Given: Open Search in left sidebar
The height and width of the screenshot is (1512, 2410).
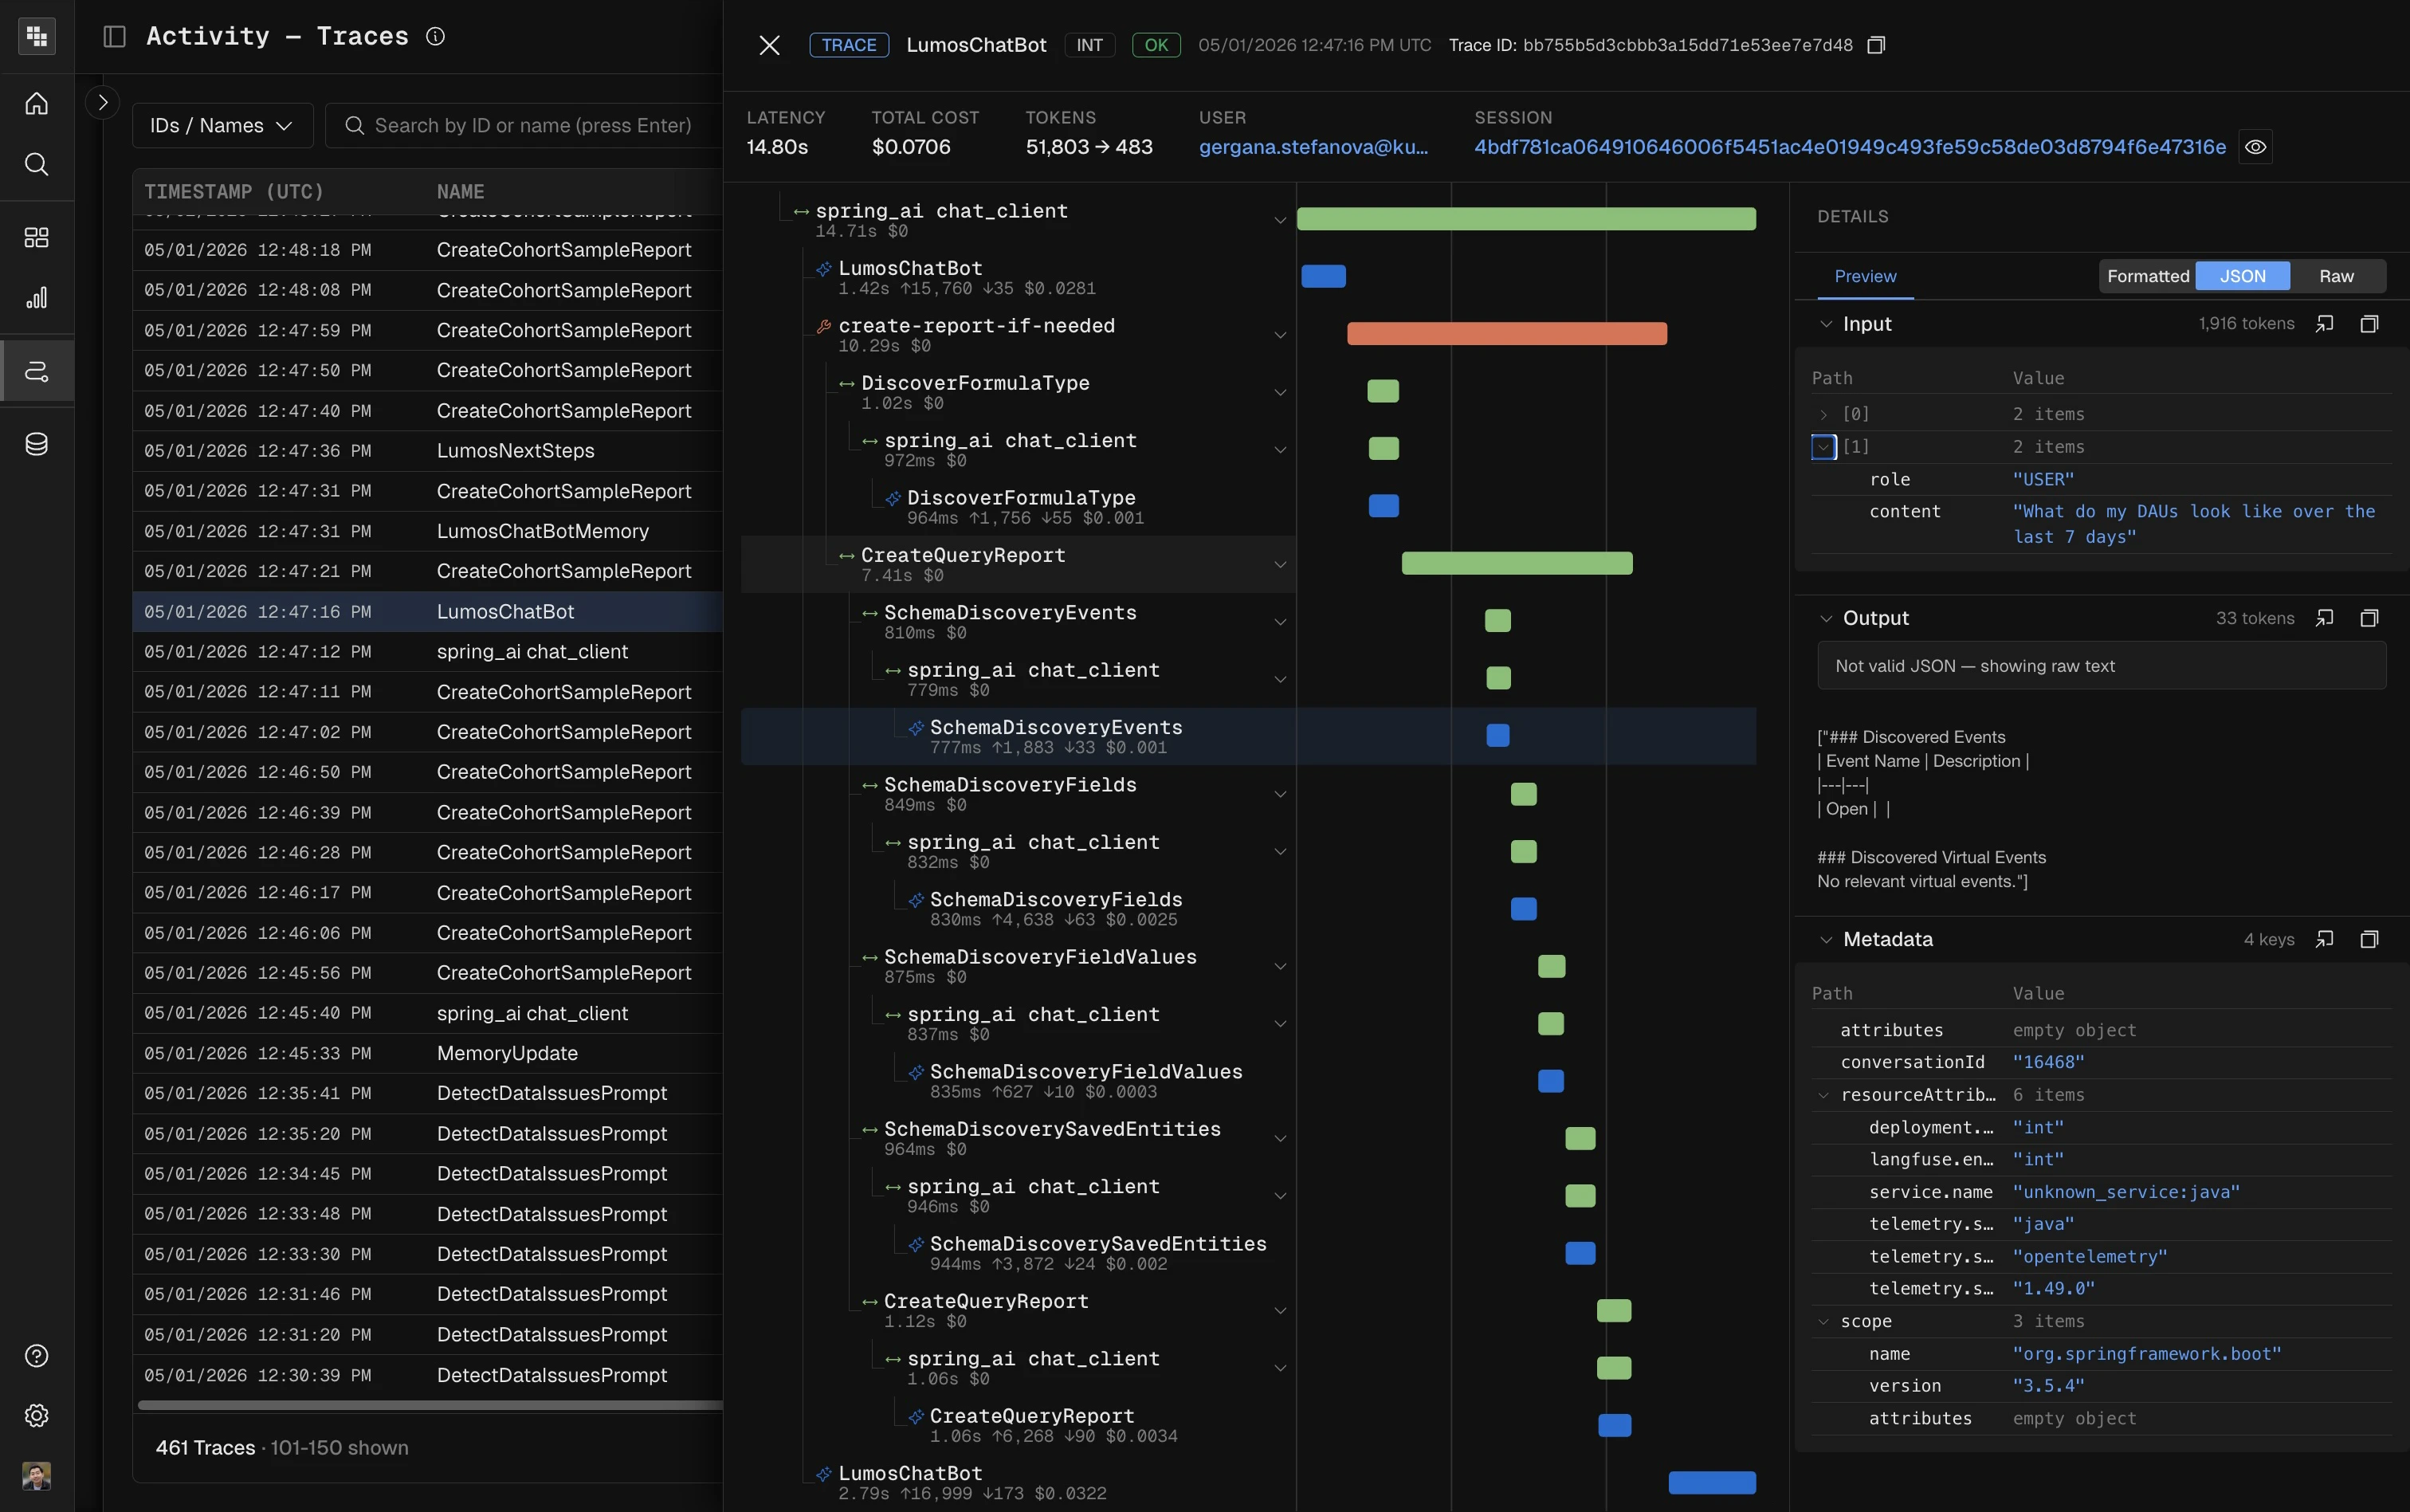Looking at the screenshot, I should pos(37,164).
